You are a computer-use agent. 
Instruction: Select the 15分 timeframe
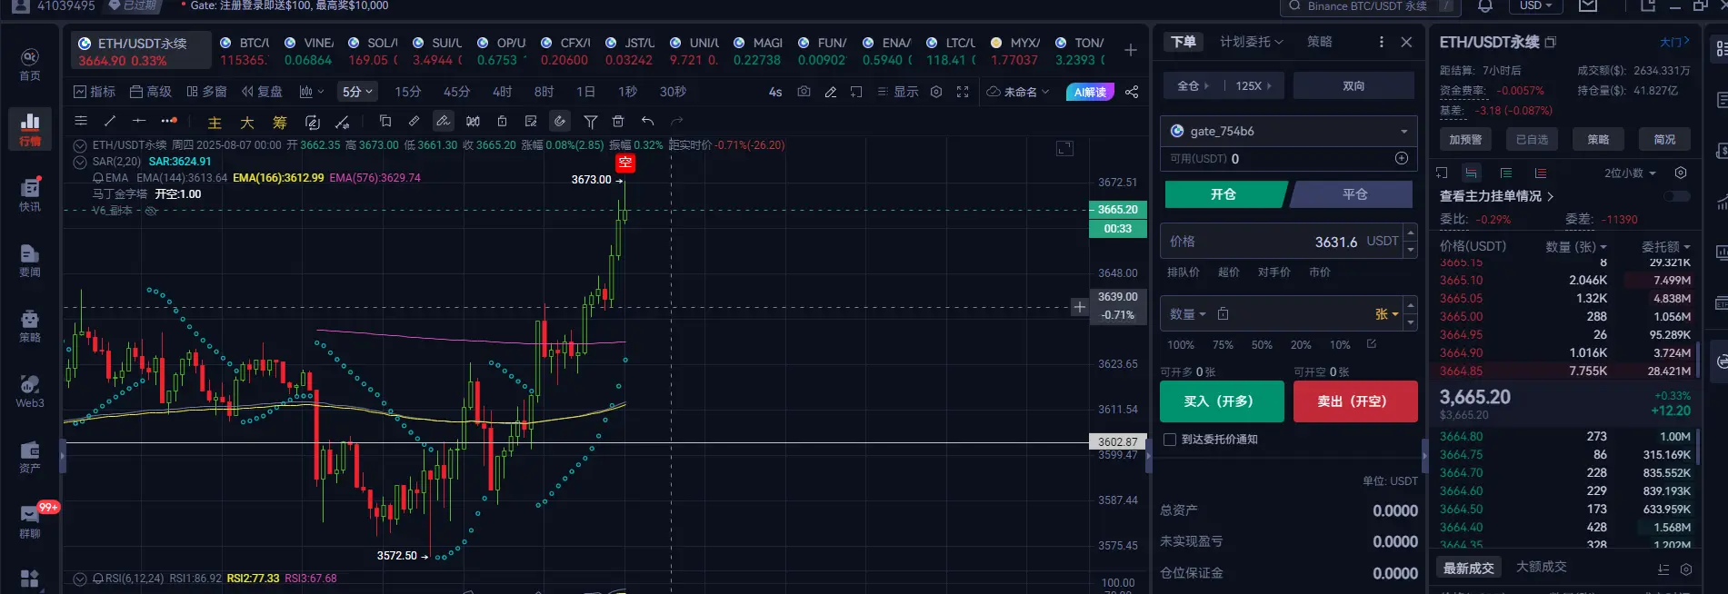coord(407,92)
